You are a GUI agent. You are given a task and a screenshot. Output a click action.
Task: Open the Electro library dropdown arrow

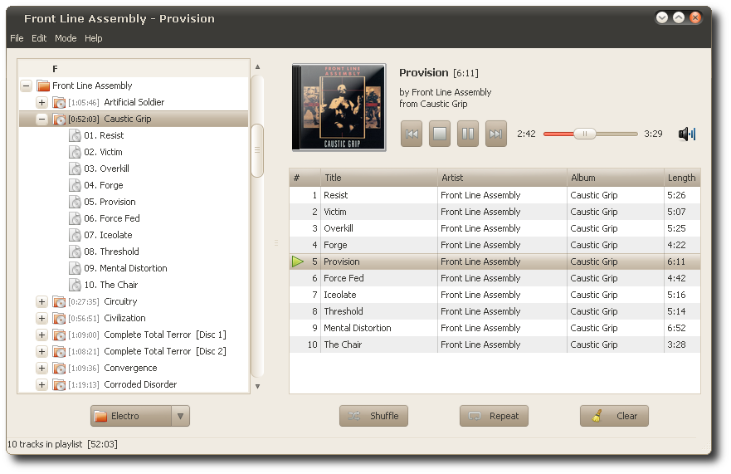tap(180, 416)
